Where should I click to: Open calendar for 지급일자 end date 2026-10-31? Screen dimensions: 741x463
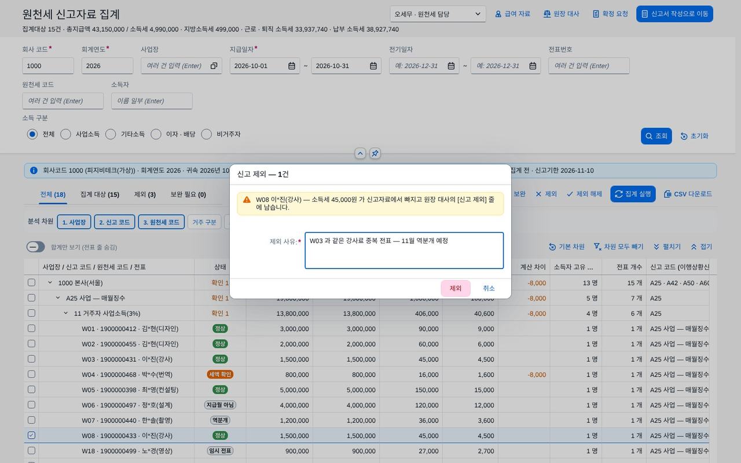[373, 66]
